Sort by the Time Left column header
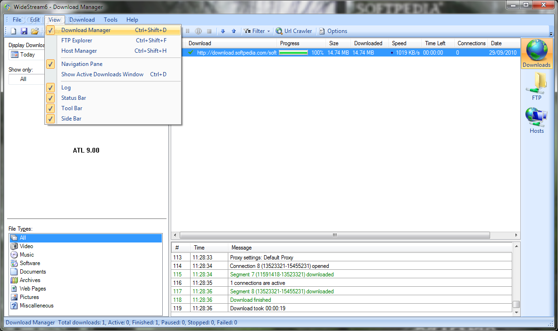The width and height of the screenshot is (558, 331). point(438,43)
